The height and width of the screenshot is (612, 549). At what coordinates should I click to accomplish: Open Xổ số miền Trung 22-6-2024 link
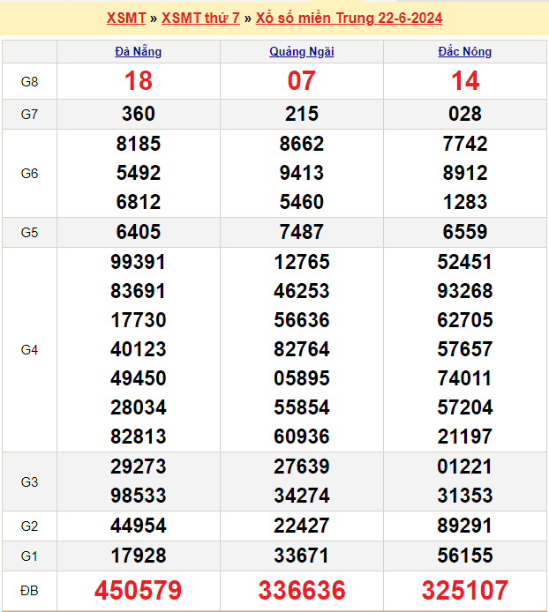point(349,18)
